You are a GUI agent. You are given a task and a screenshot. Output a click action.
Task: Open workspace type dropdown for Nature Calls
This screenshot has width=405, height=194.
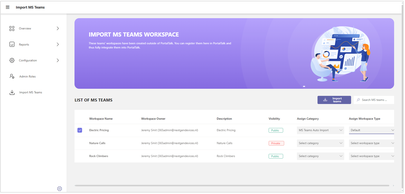click(x=372, y=143)
